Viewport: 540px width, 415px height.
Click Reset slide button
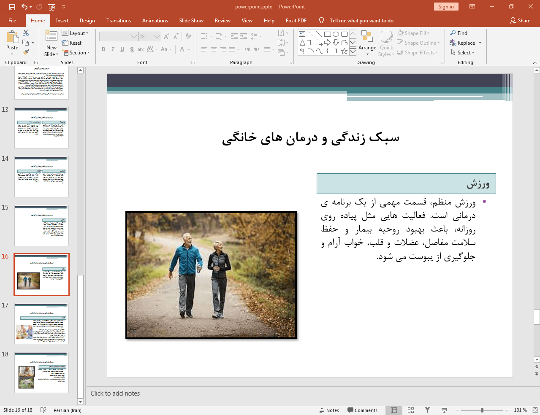[x=72, y=43]
